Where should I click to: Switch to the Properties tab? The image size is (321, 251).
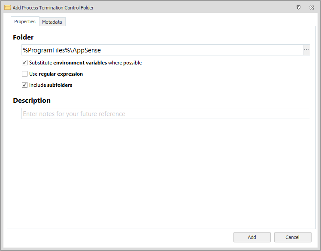[x=24, y=21]
